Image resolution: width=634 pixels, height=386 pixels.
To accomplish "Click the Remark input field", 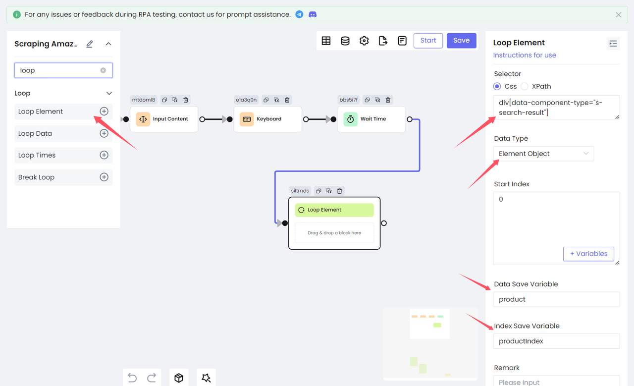I will [x=557, y=381].
